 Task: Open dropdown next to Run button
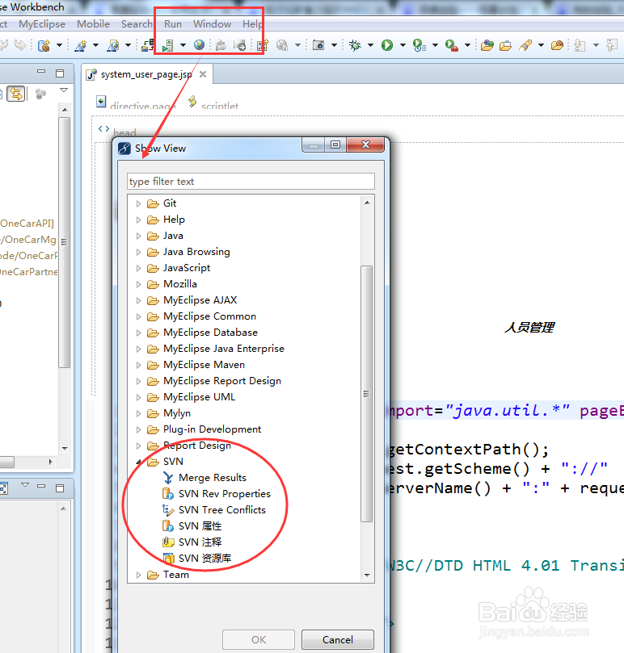point(403,45)
